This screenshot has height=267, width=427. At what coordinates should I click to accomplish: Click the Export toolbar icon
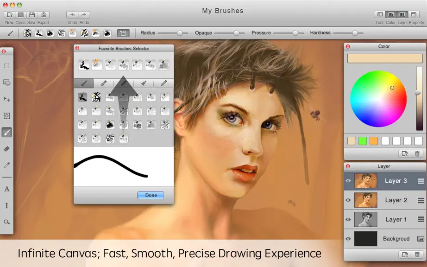(43, 15)
